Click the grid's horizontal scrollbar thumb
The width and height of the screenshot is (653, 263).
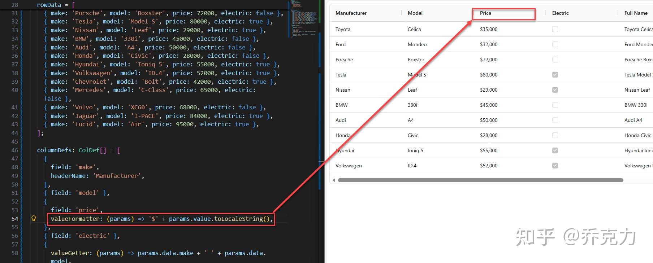coord(480,180)
